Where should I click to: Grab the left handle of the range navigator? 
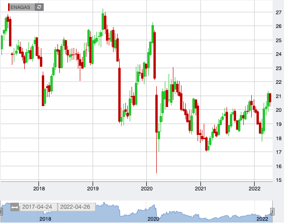click(x=1, y=212)
